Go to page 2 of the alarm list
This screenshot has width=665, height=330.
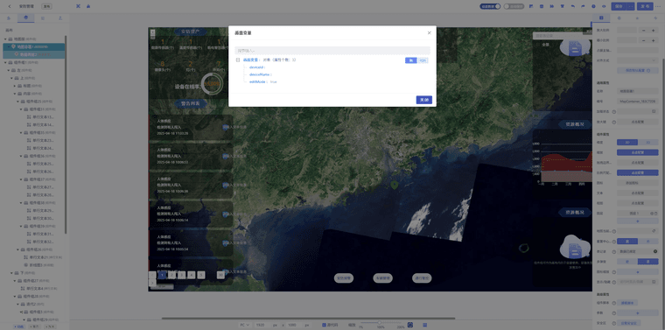click(x=171, y=275)
